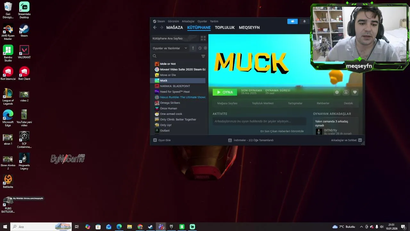Switch to the TOPLULUK tab

click(225, 28)
